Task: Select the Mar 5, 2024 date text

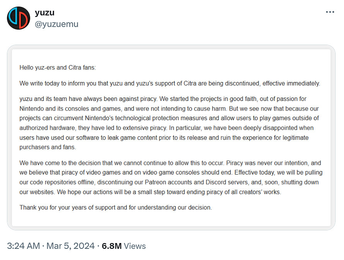Action: point(71,246)
